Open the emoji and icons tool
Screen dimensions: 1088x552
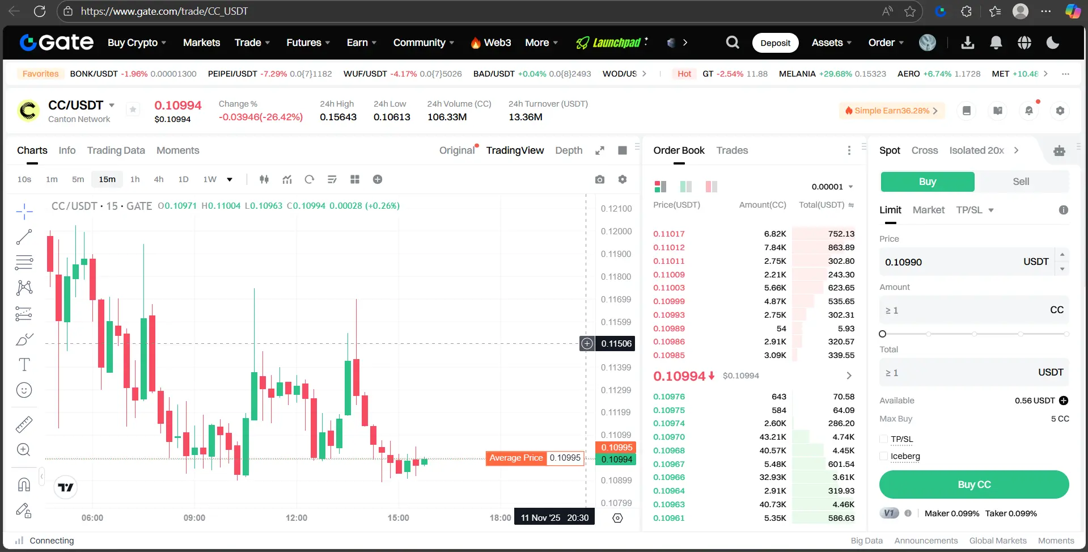click(x=24, y=390)
